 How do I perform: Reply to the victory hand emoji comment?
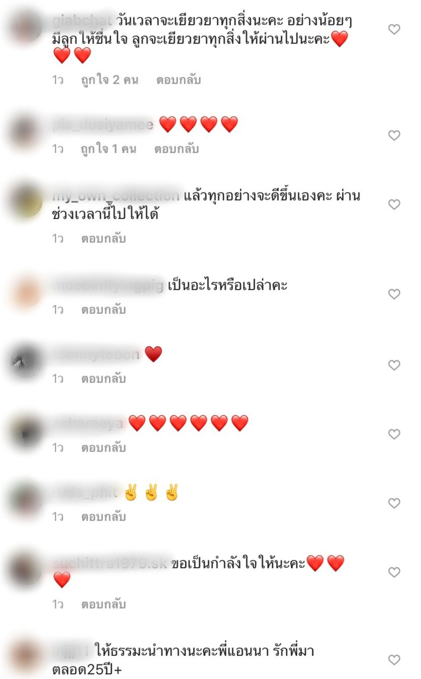104,517
